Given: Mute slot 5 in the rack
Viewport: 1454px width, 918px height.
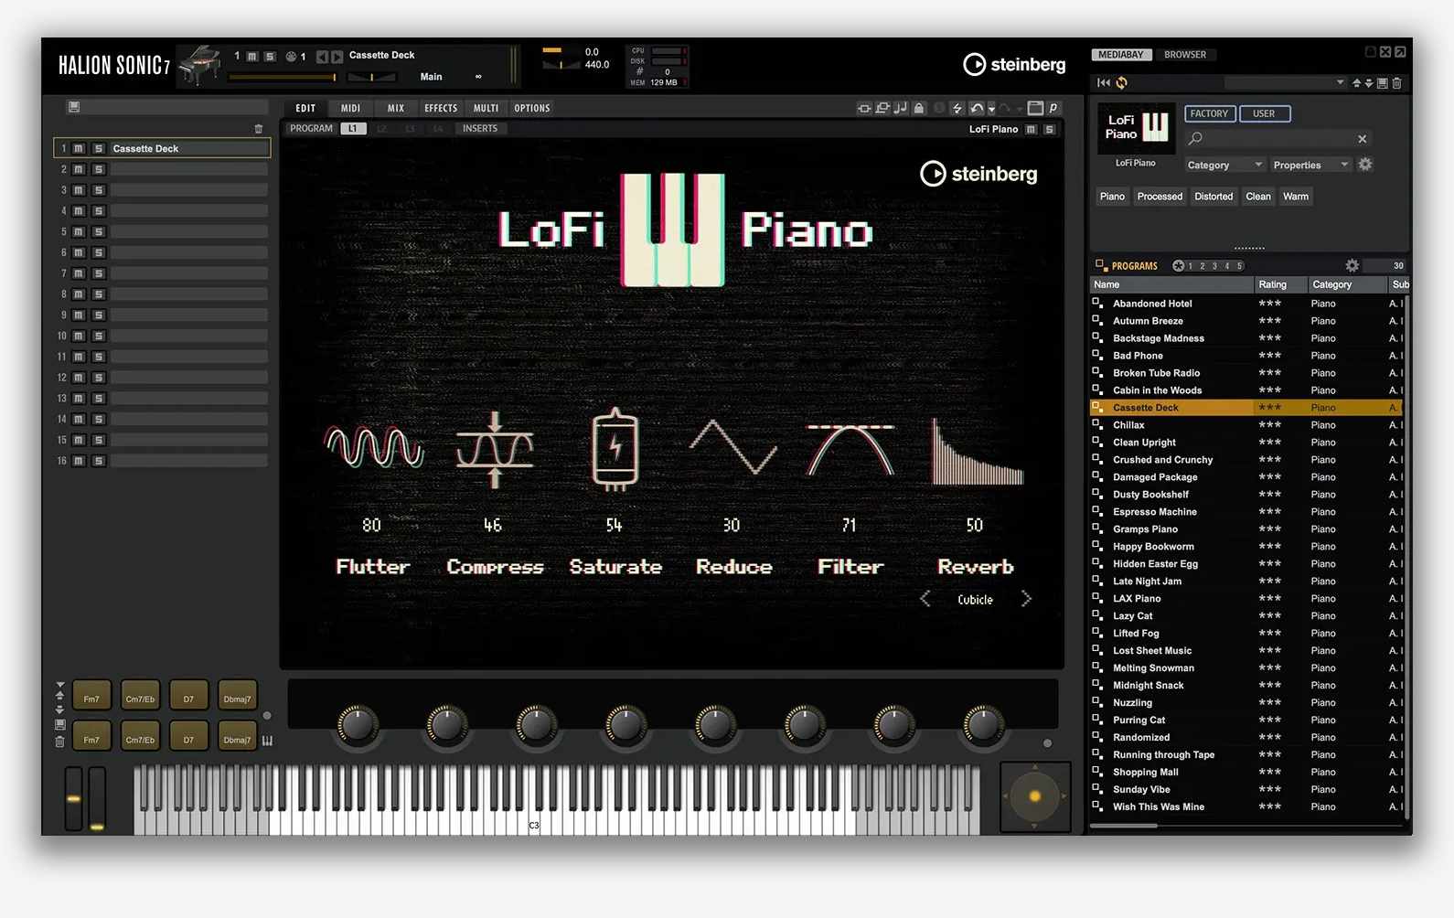Looking at the screenshot, I should coord(79,232).
